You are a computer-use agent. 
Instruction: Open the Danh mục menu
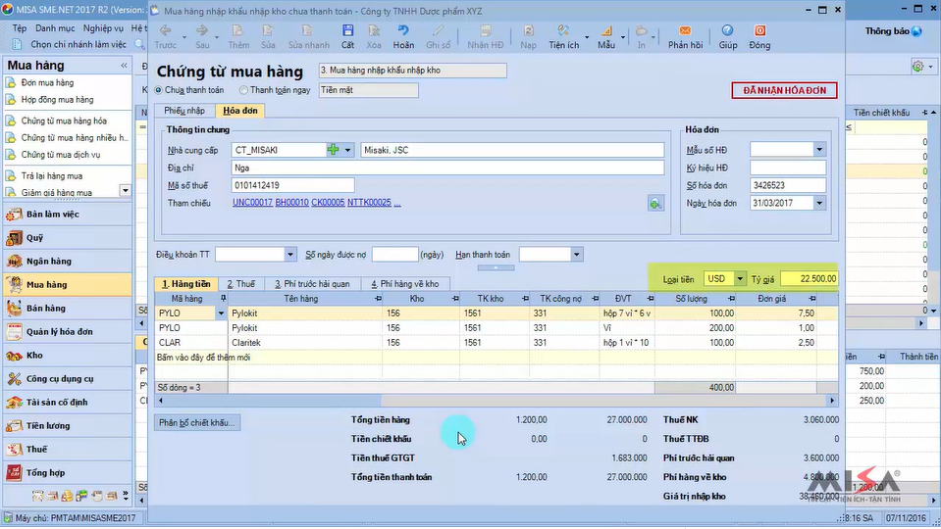[55, 28]
